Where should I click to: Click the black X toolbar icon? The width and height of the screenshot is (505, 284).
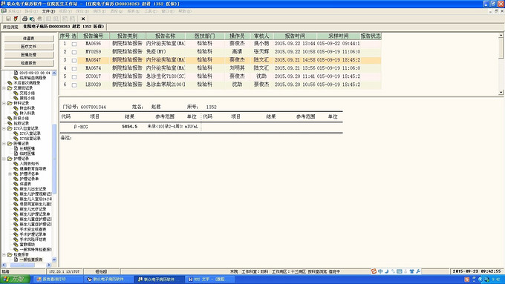click(83, 19)
